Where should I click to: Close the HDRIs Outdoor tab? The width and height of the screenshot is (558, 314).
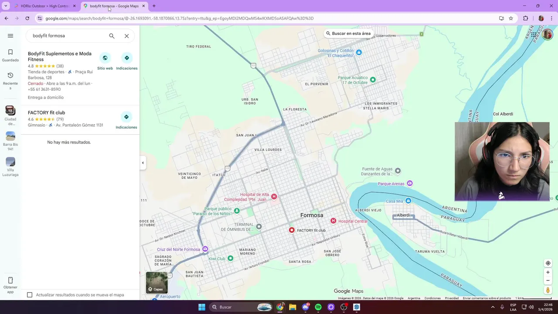tap(74, 6)
